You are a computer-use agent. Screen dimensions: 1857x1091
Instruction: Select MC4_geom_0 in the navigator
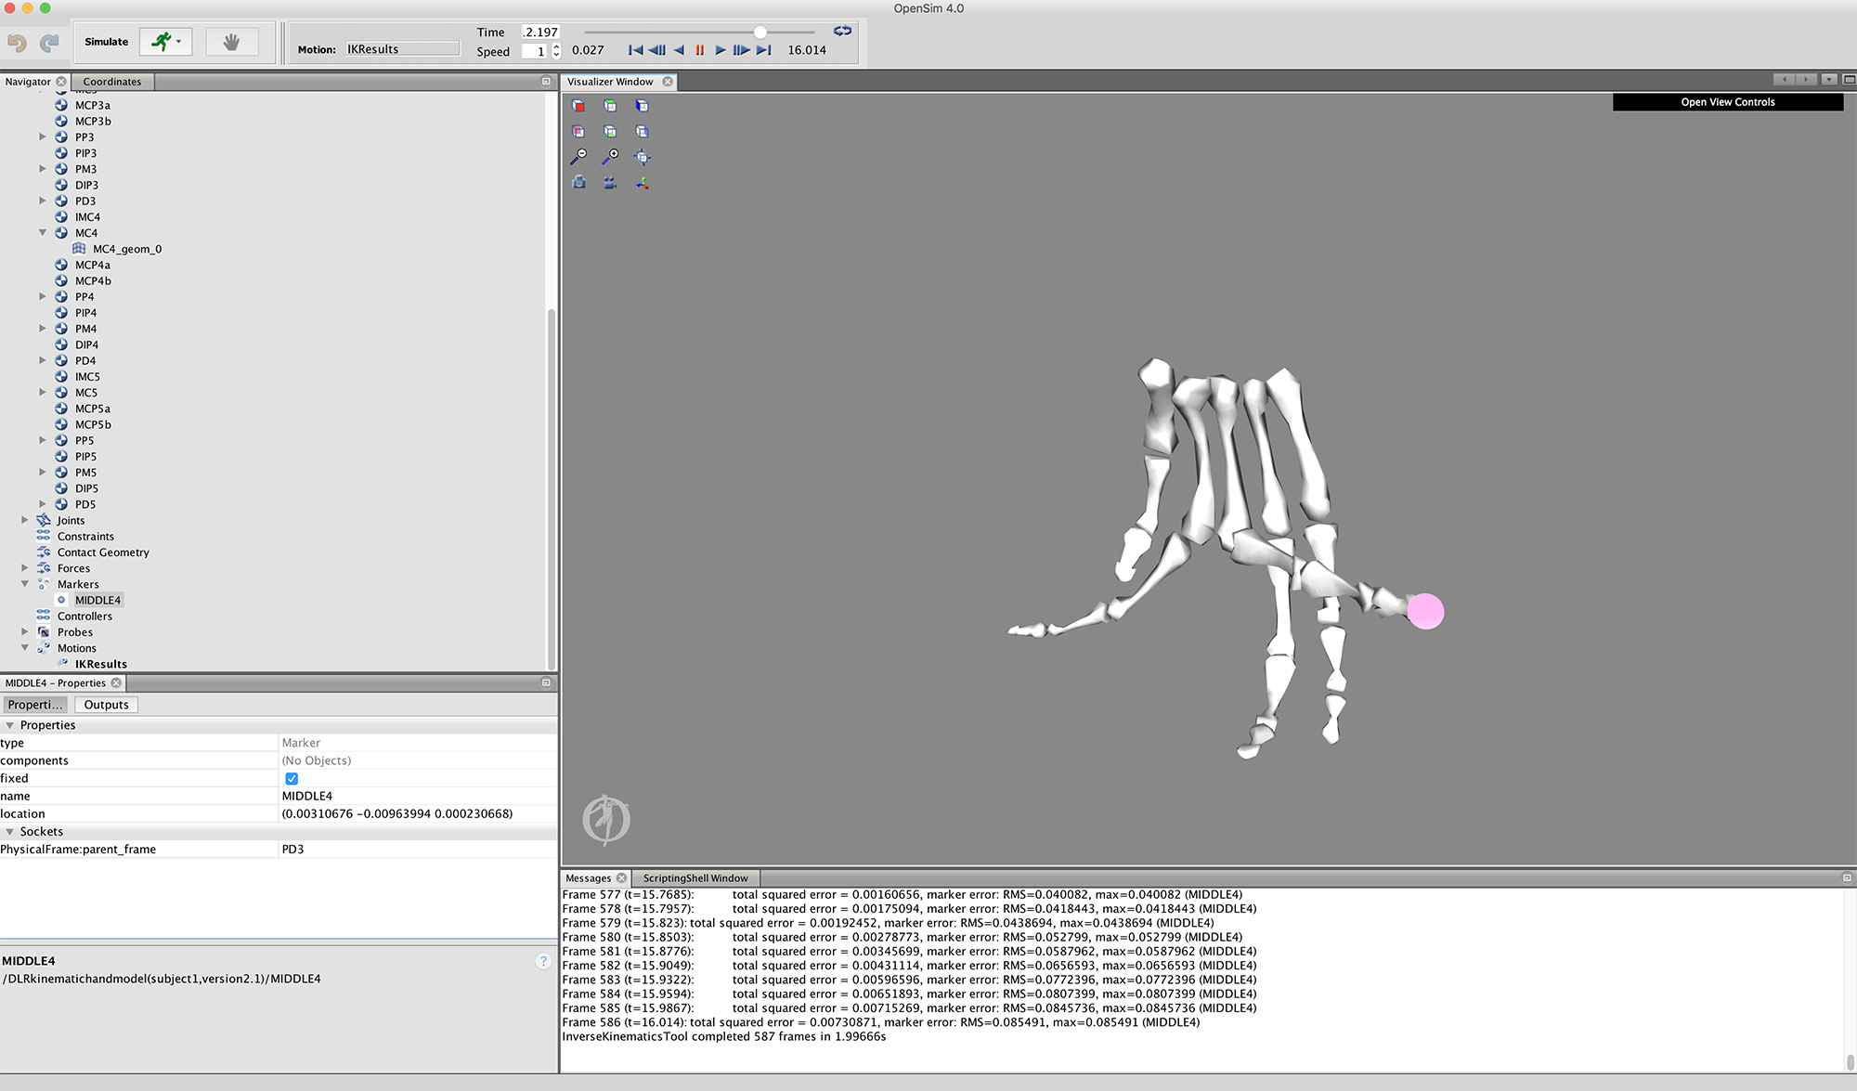127,249
